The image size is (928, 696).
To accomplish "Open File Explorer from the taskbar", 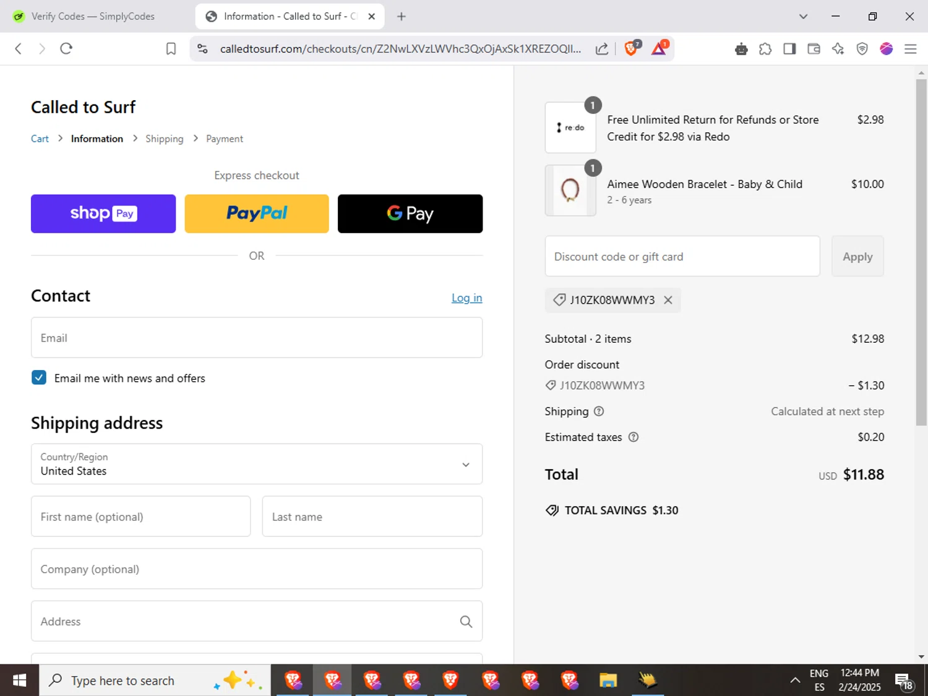I will coord(608,681).
